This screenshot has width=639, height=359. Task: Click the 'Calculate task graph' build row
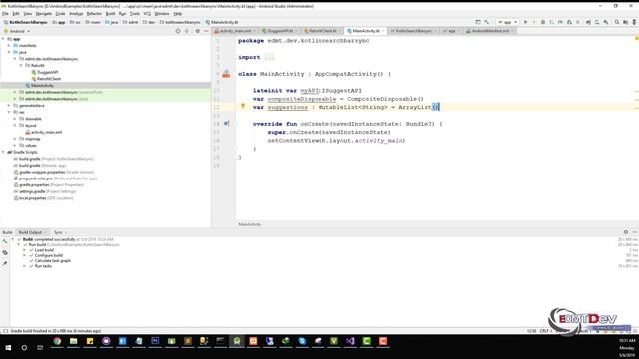[x=53, y=261]
